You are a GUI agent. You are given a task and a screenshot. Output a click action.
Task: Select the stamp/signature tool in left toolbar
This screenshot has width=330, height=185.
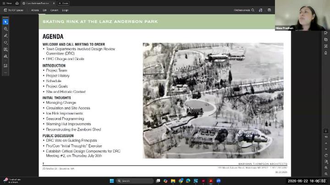coord(5,57)
